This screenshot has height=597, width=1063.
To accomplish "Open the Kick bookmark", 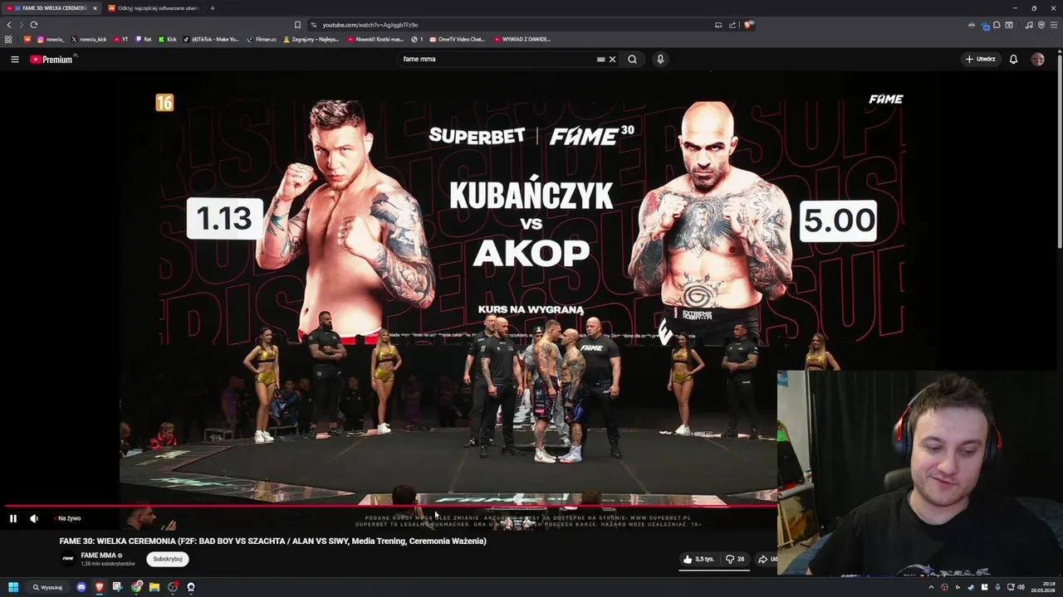I will click(167, 39).
